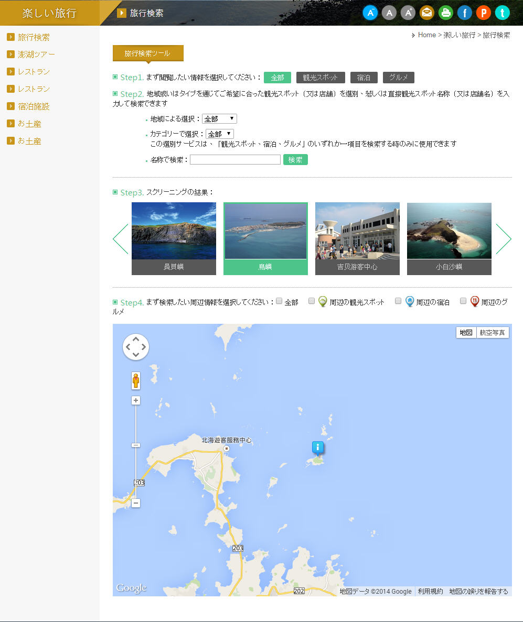Open 澎湖ツアー in the sidebar menu
Screen dimensions: 523x622
pos(37,54)
